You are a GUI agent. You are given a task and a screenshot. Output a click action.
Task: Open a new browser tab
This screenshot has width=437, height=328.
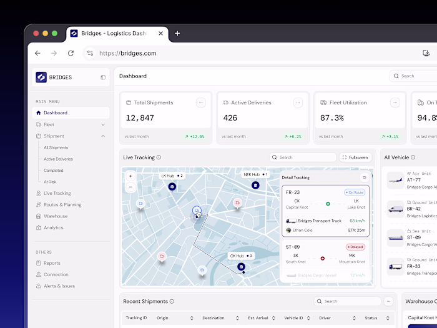[x=177, y=34]
